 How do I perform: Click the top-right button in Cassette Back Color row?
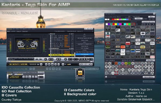[152, 17]
